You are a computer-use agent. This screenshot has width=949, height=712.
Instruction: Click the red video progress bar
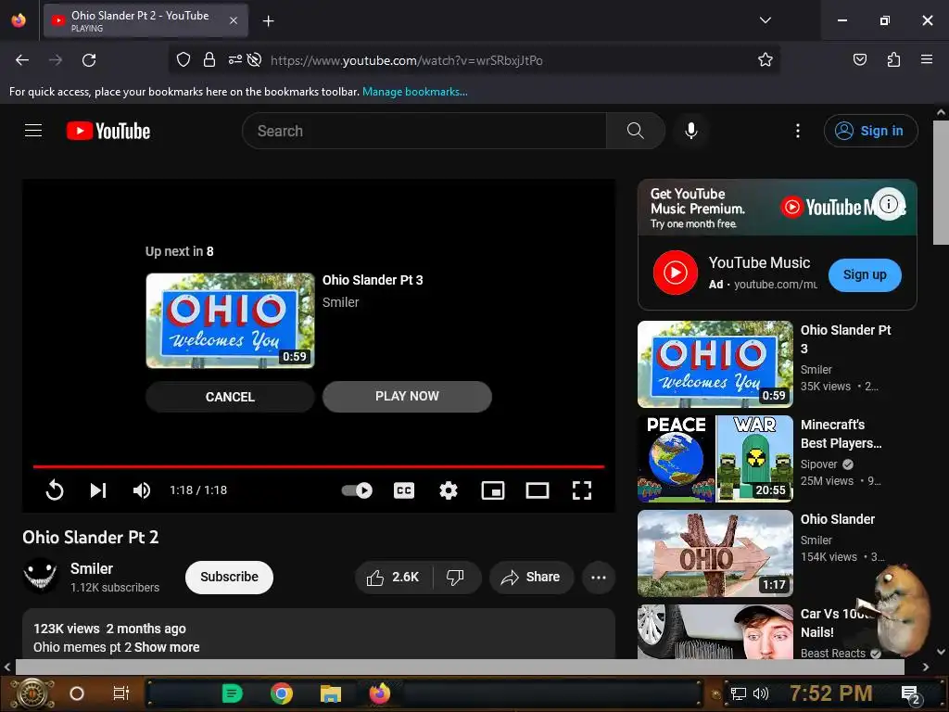pyautogui.click(x=319, y=466)
